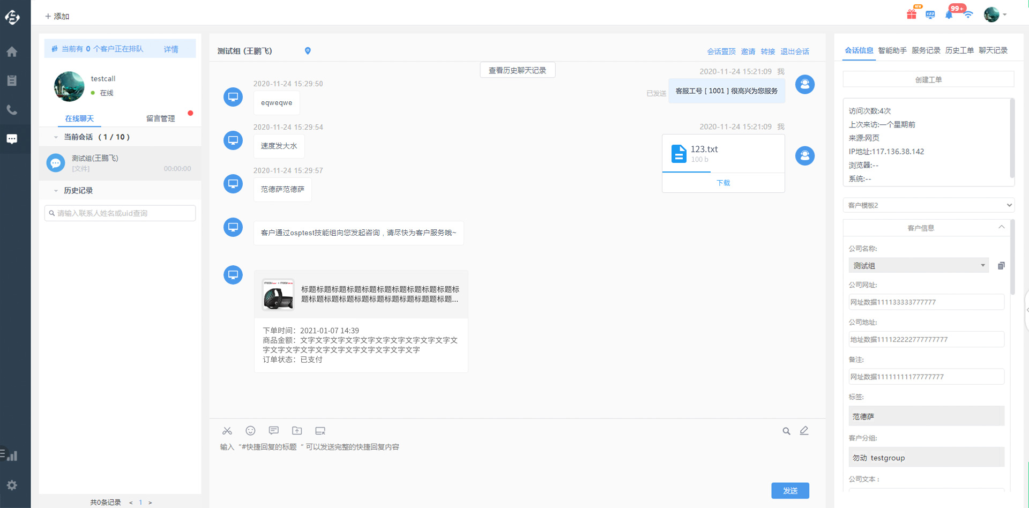The image size is (1029, 508).
Task: Collapse the 客户信息 panel chevron
Action: 1001,228
